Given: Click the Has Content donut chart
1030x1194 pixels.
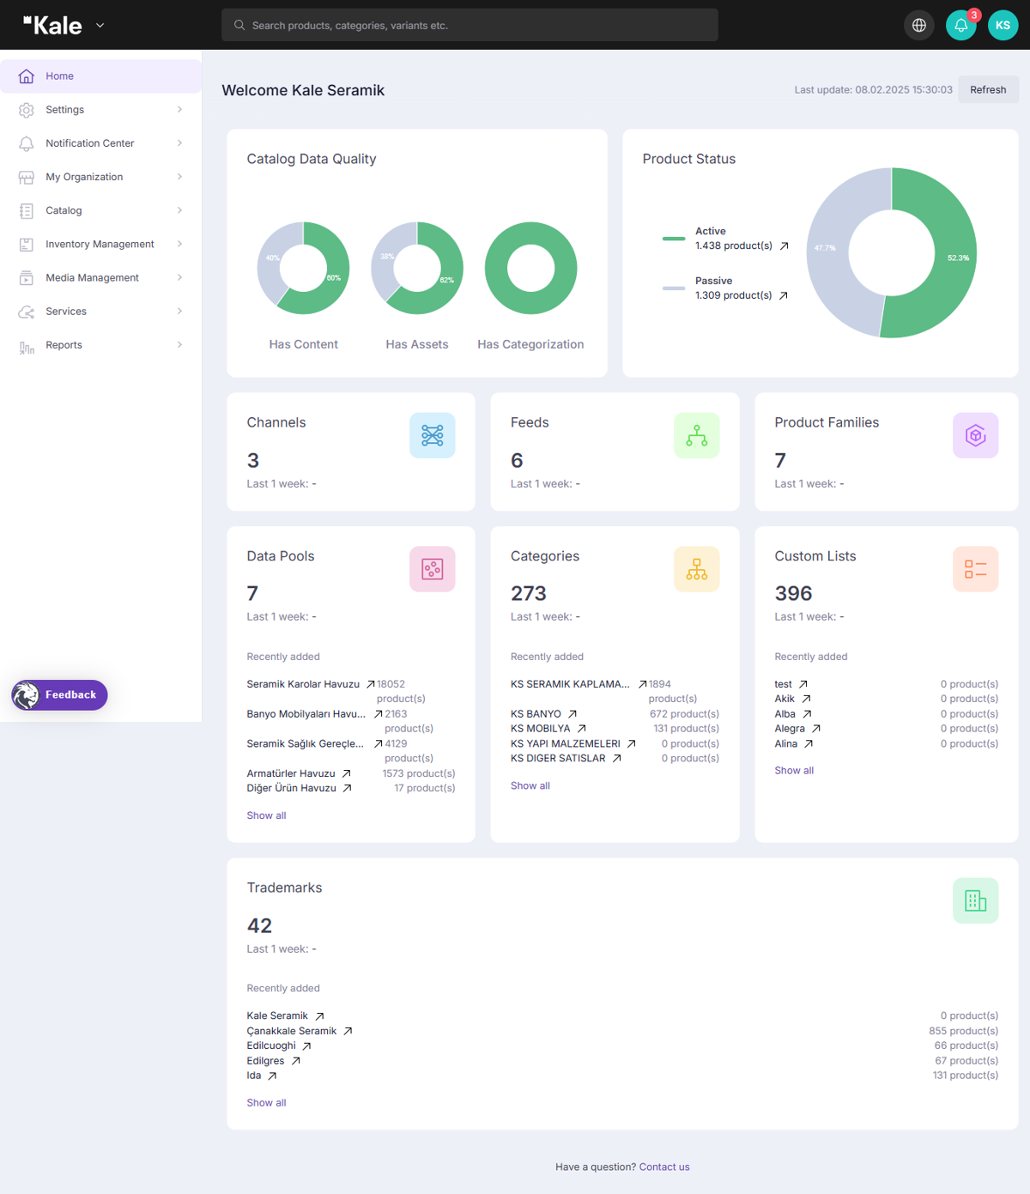Looking at the screenshot, I should click(303, 269).
